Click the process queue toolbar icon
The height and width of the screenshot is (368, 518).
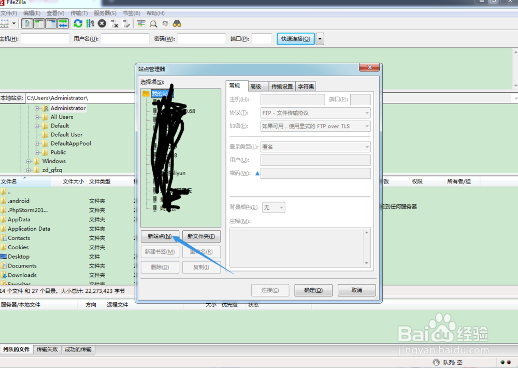90,23
